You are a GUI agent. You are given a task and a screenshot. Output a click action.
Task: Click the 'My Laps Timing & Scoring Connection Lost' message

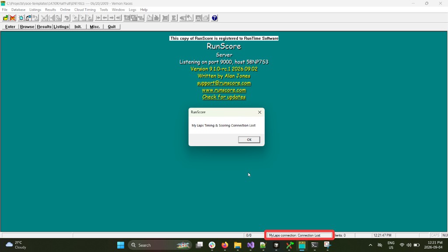click(x=224, y=126)
